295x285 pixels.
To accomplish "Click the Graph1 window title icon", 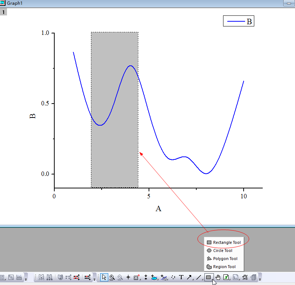I will (x=2, y=3).
